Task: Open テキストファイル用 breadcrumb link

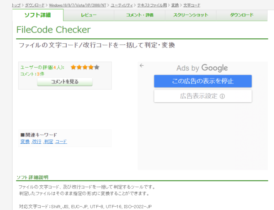Action: pos(152,5)
